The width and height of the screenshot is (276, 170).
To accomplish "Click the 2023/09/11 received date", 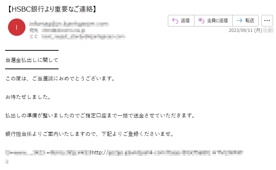I will click(245, 30).
